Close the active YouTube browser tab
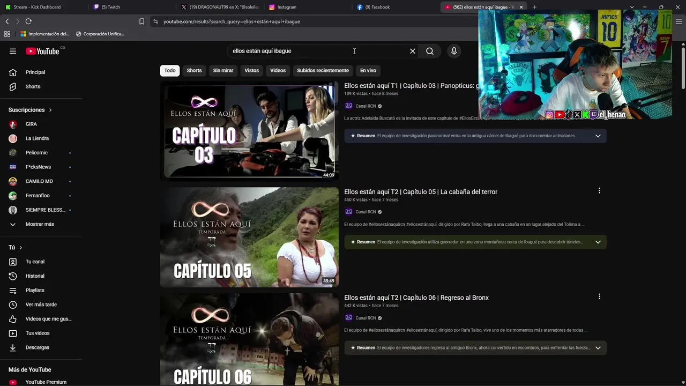Image resolution: width=686 pixels, height=386 pixels. [x=521, y=7]
